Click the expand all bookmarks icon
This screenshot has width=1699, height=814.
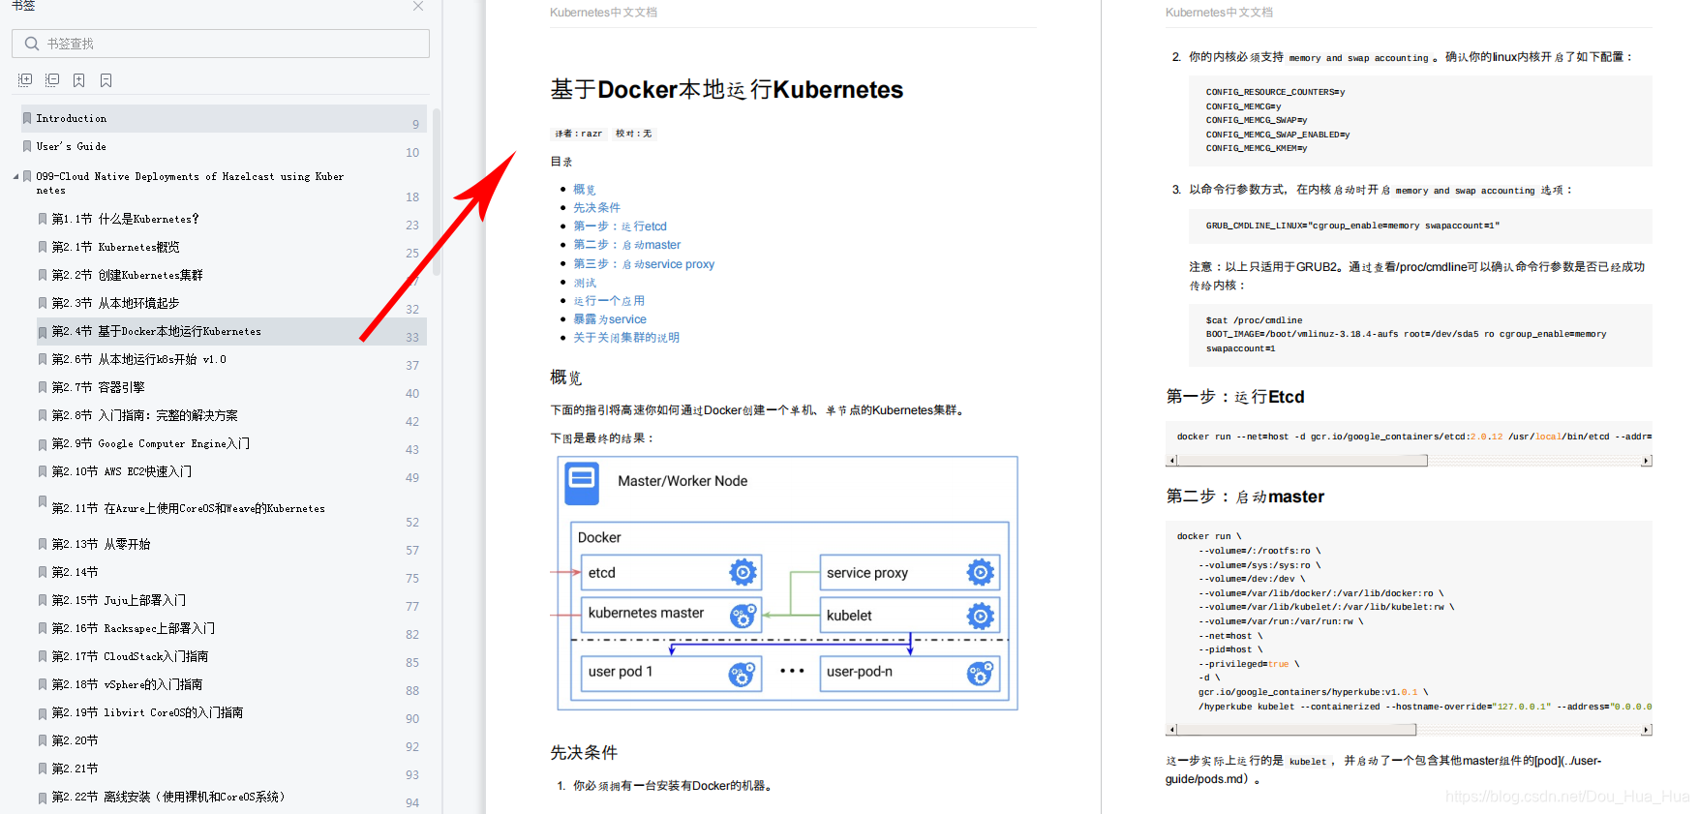click(25, 80)
